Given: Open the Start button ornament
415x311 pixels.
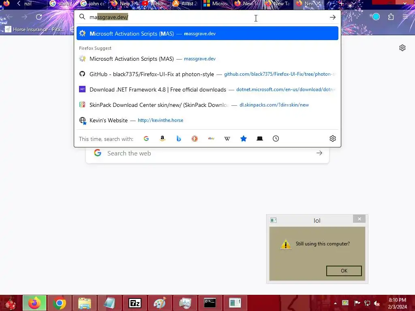Looking at the screenshot, I should [x=10, y=303].
